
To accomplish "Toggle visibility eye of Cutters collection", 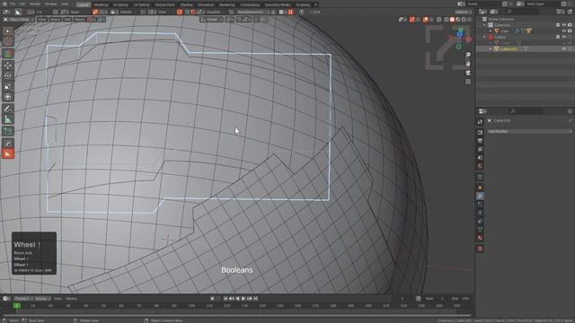I will (x=564, y=37).
